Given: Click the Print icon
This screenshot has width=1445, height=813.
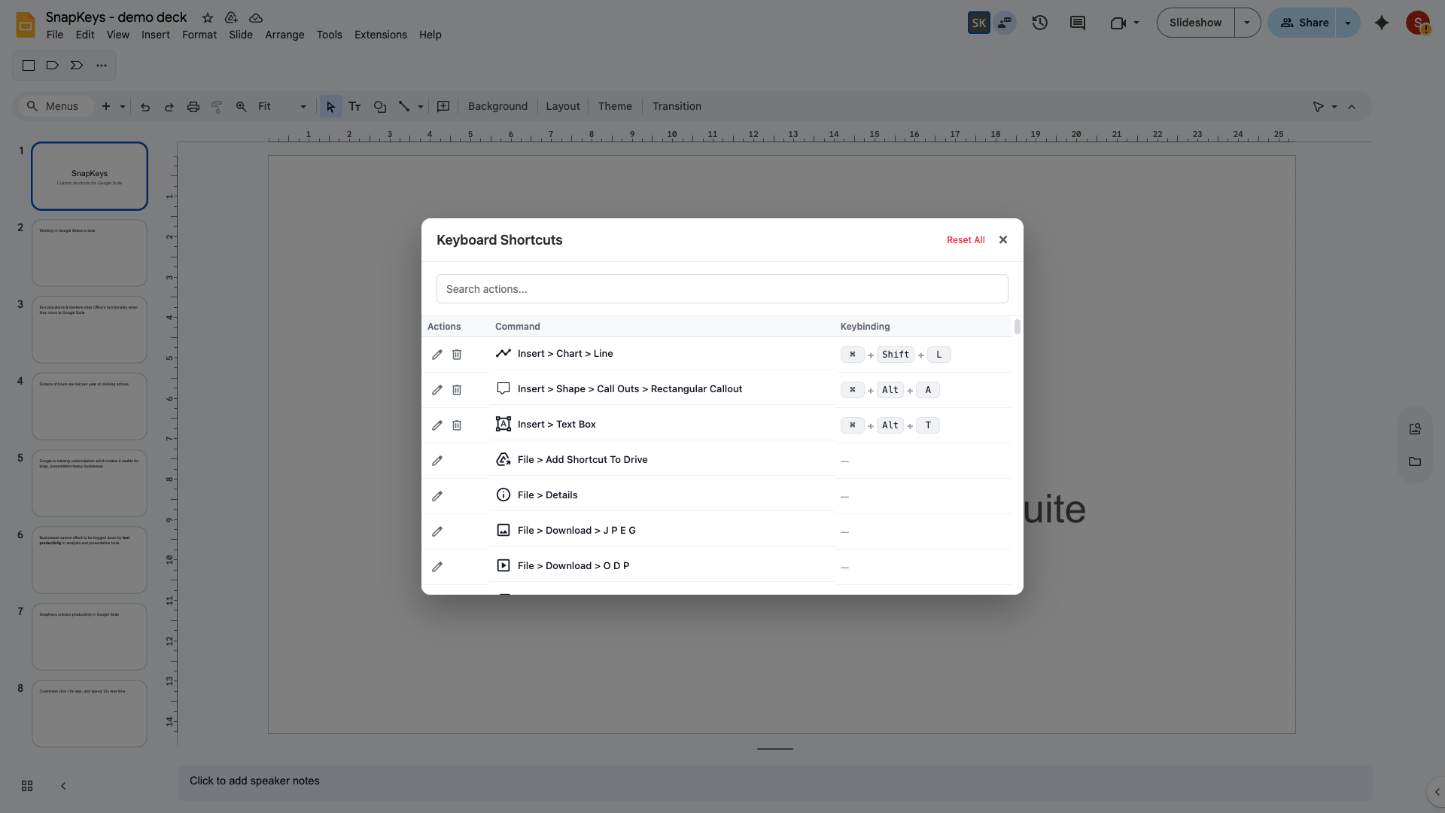Looking at the screenshot, I should coord(193,106).
